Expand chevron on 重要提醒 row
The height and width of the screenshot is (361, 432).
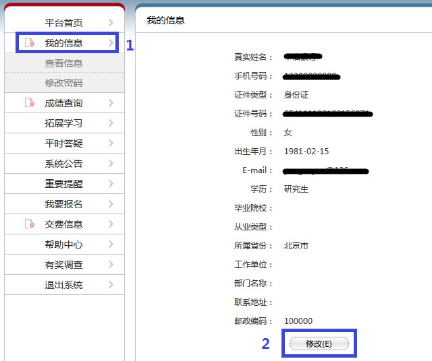(x=111, y=184)
